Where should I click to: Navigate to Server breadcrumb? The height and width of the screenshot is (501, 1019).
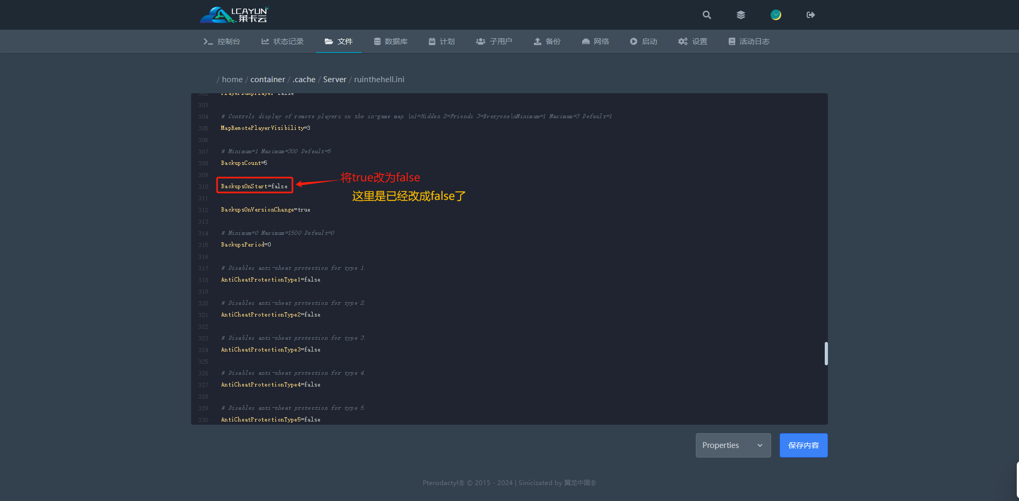click(x=334, y=80)
